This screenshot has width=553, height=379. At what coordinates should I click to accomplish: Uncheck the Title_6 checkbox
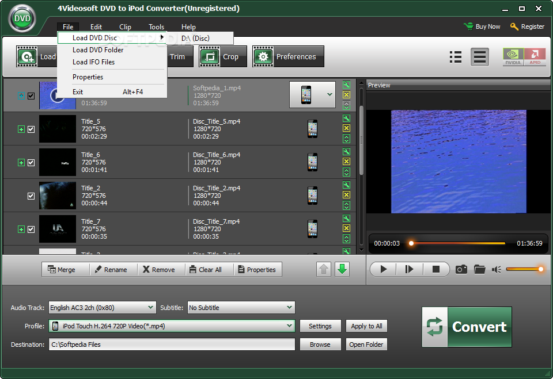(31, 163)
